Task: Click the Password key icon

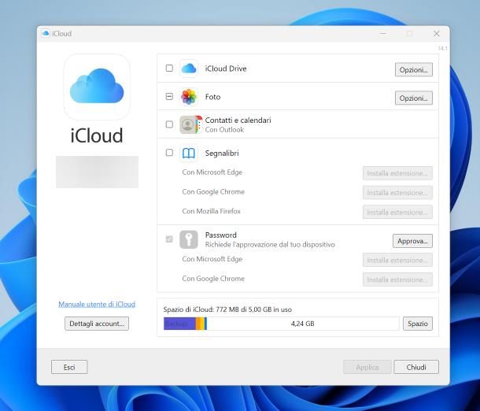Action: point(189,239)
